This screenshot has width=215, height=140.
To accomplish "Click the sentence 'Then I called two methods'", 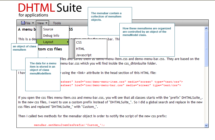I will coord(92,116).
